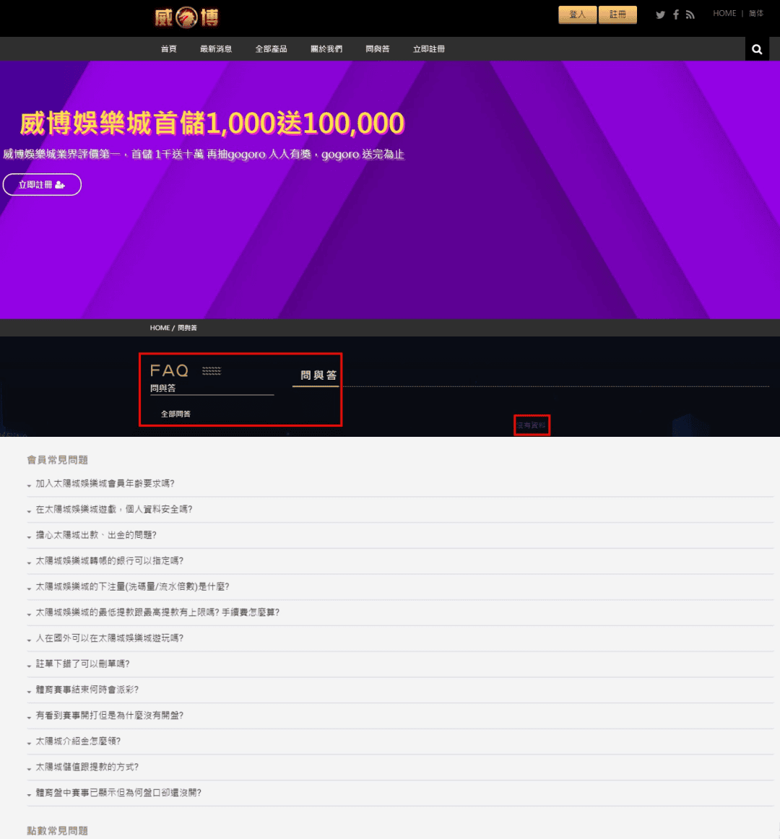Open the HOME link in top right
Screen dimensions: 780x839
724,14
